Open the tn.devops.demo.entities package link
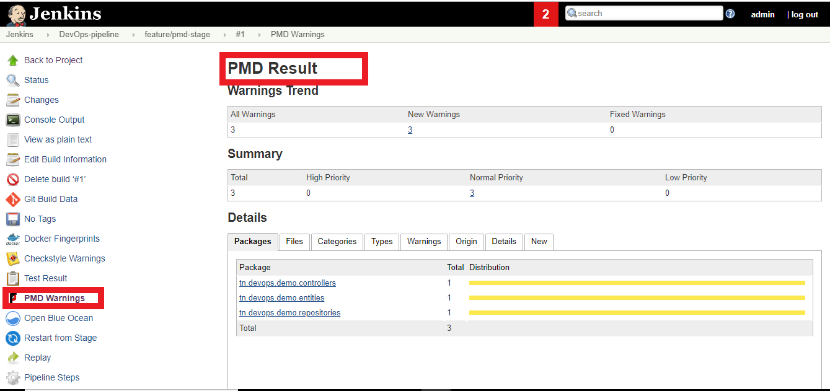 [x=281, y=298]
